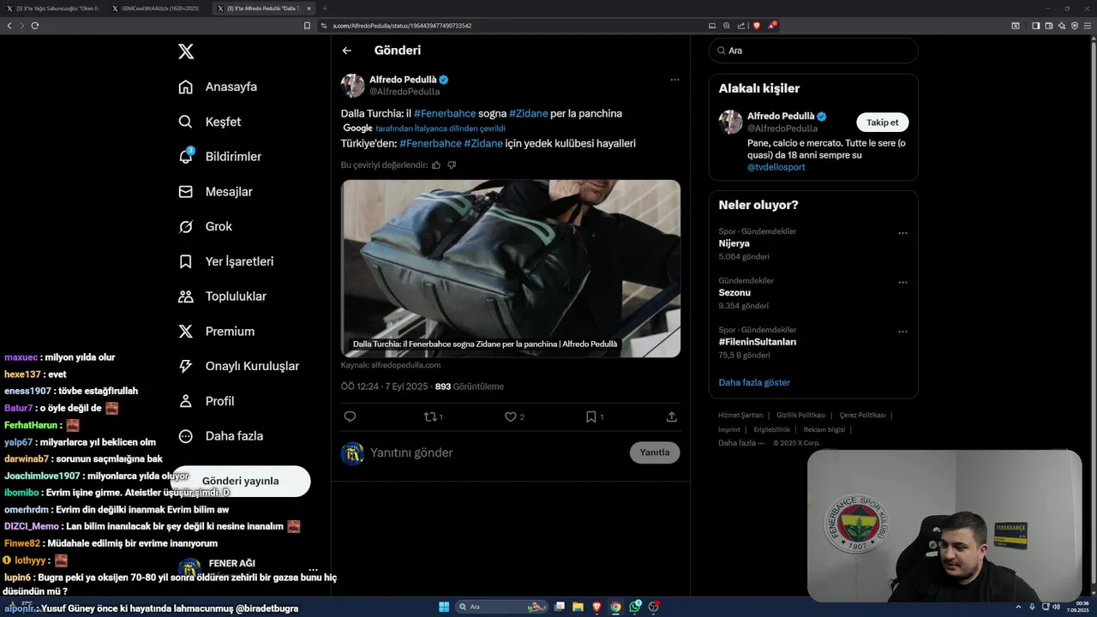Open Onaylı Kuruluşlar page
This screenshot has height=617, width=1097.
238,366
